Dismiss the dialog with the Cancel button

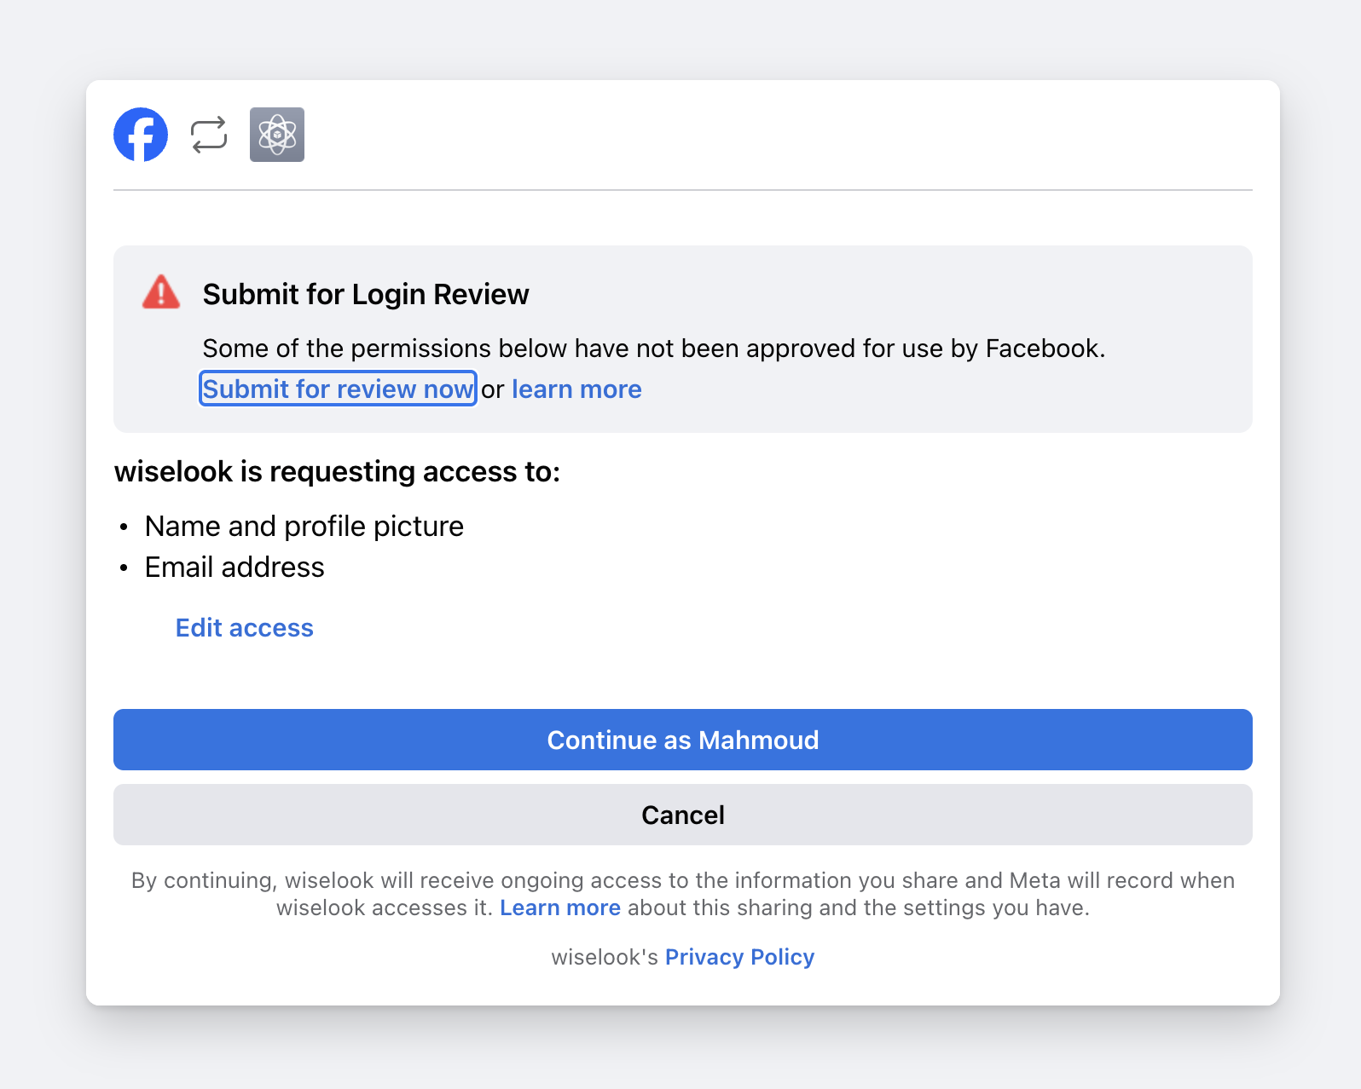[x=683, y=815]
